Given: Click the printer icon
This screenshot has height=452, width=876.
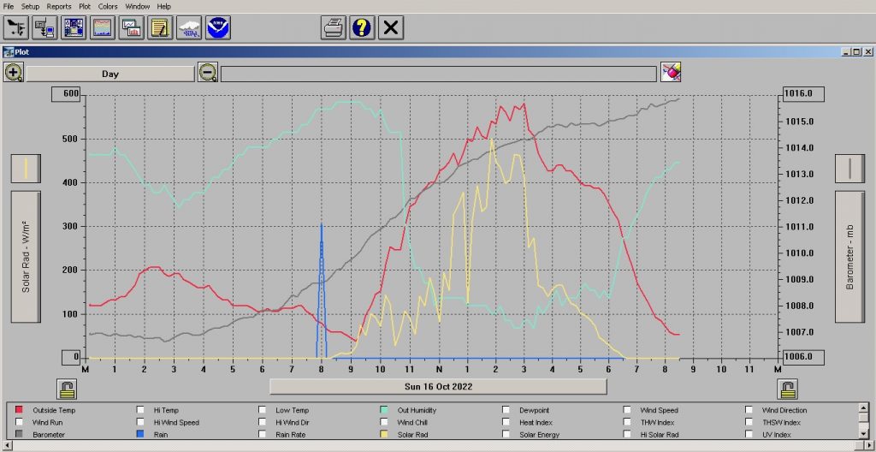Looking at the screenshot, I should point(334,27).
